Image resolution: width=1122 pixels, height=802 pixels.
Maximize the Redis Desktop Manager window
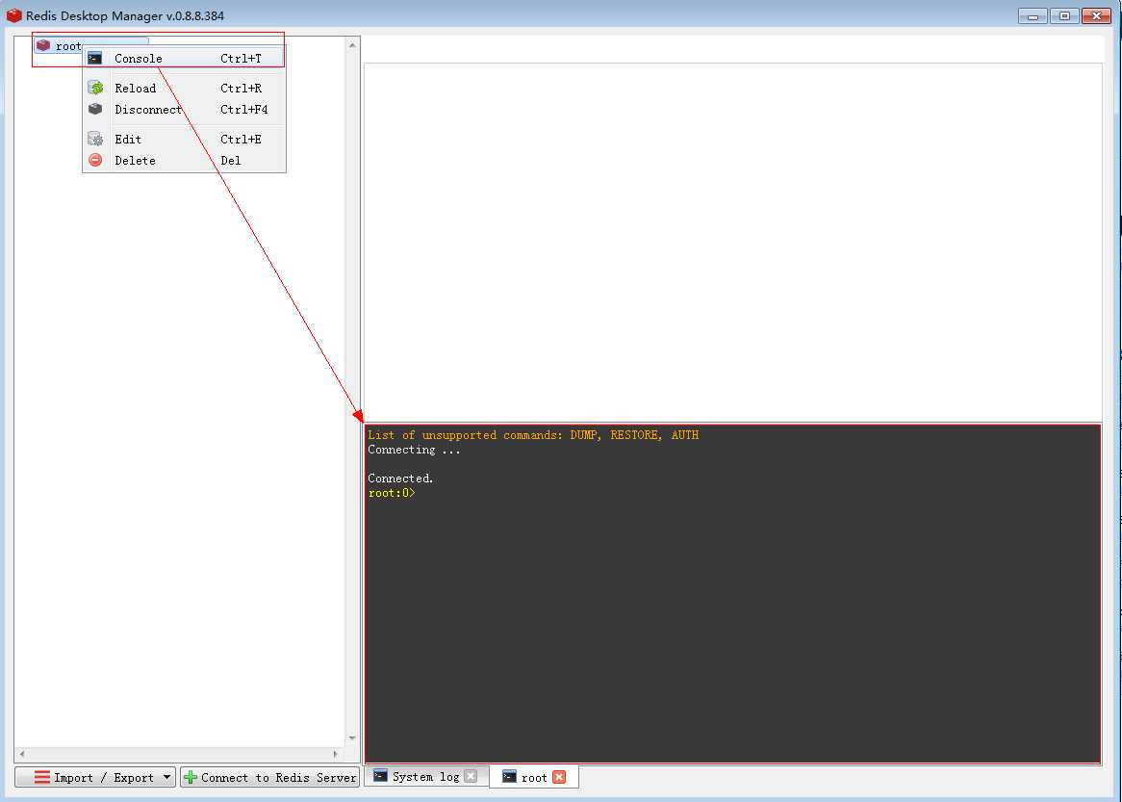[x=1064, y=15]
